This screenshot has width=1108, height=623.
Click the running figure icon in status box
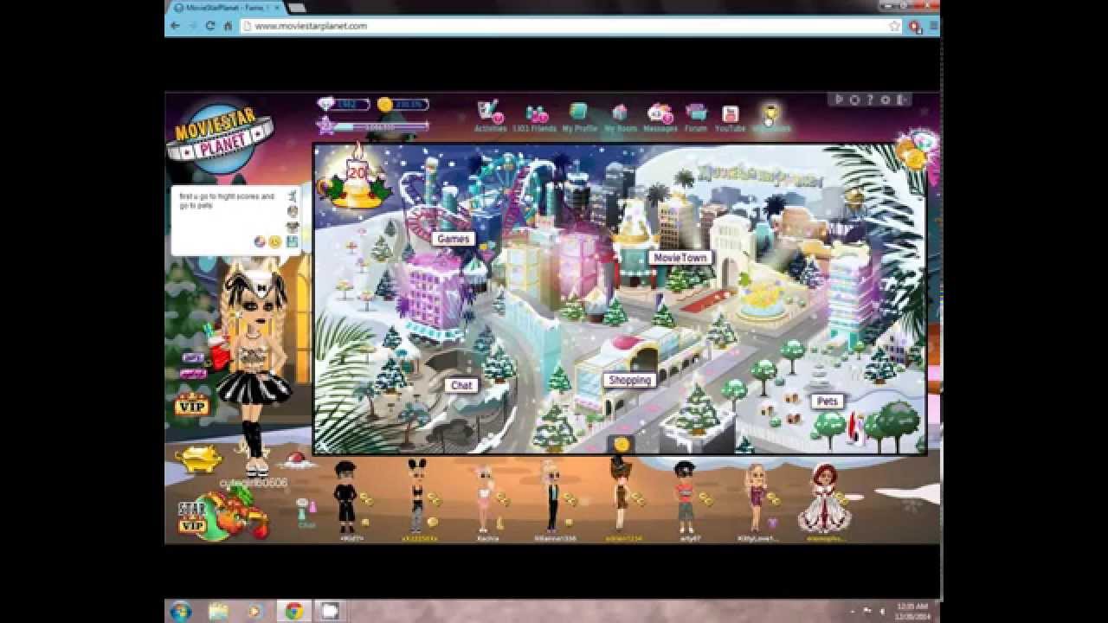(293, 195)
